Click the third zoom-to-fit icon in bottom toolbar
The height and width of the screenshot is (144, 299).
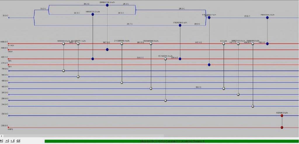[x=12, y=141]
